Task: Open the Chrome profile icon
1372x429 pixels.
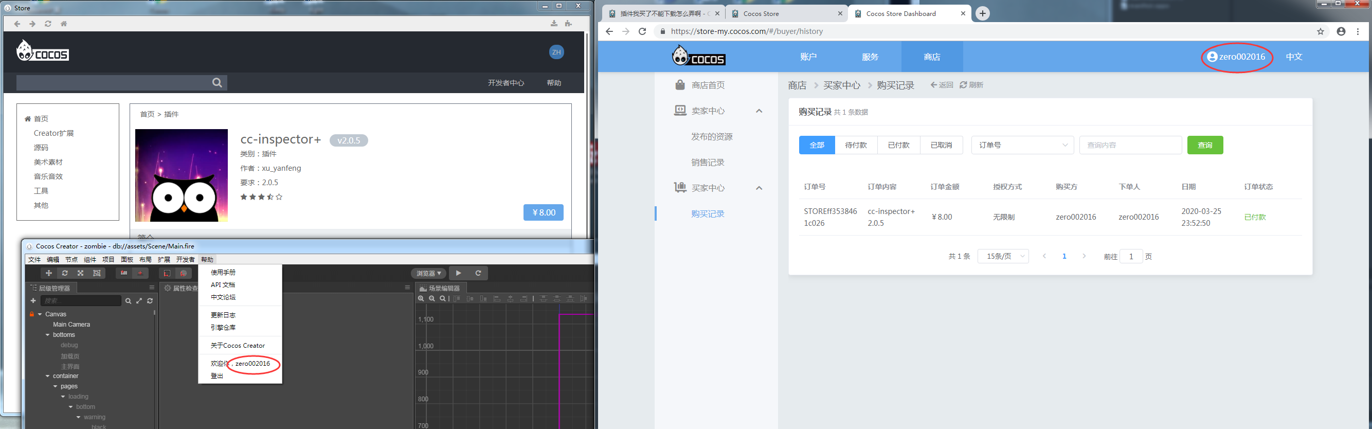Action: pyautogui.click(x=1341, y=31)
